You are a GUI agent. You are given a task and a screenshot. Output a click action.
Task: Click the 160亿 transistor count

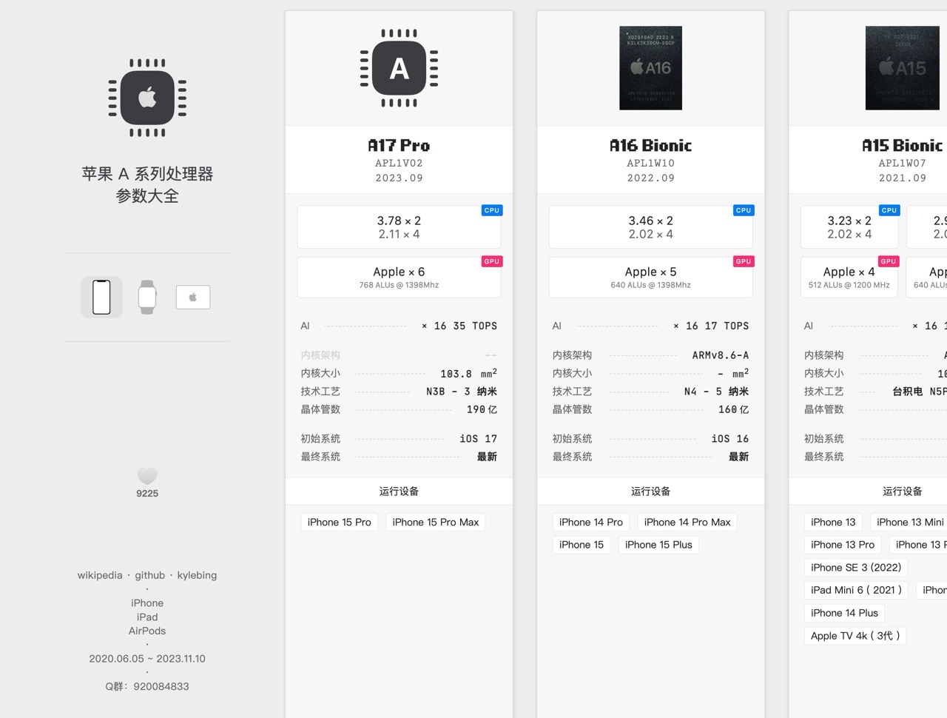point(733,409)
